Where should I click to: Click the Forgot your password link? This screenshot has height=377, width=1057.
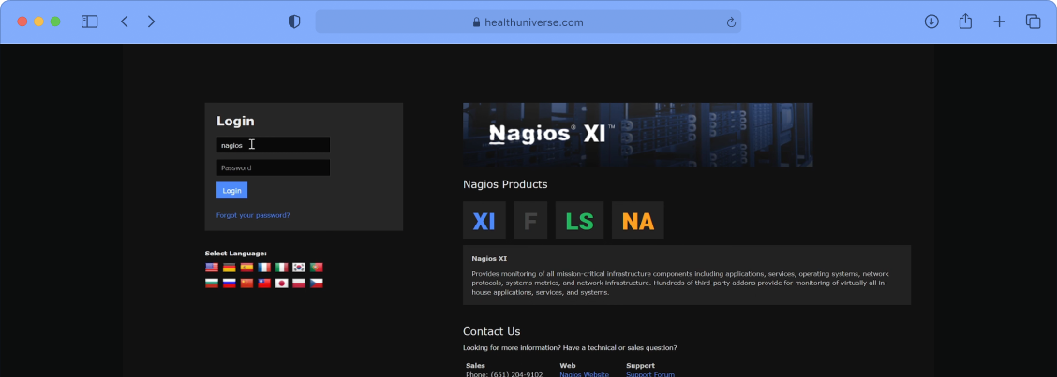pos(253,215)
